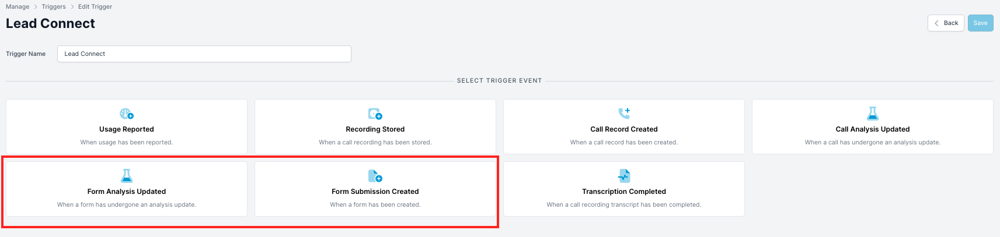This screenshot has height=237, width=1000.
Task: Click the Usage Reported globe icon
Action: (127, 114)
